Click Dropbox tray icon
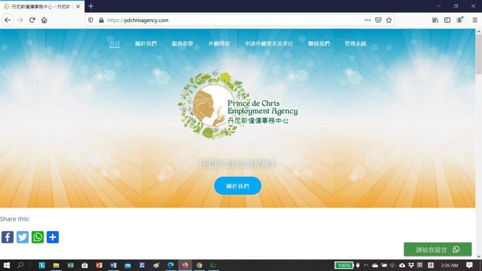 pyautogui.click(x=411, y=265)
